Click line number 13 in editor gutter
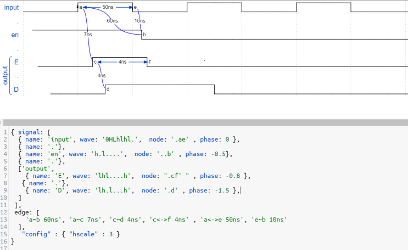Image resolution: width=408 pixels, height=250 pixels. coord(4,220)
